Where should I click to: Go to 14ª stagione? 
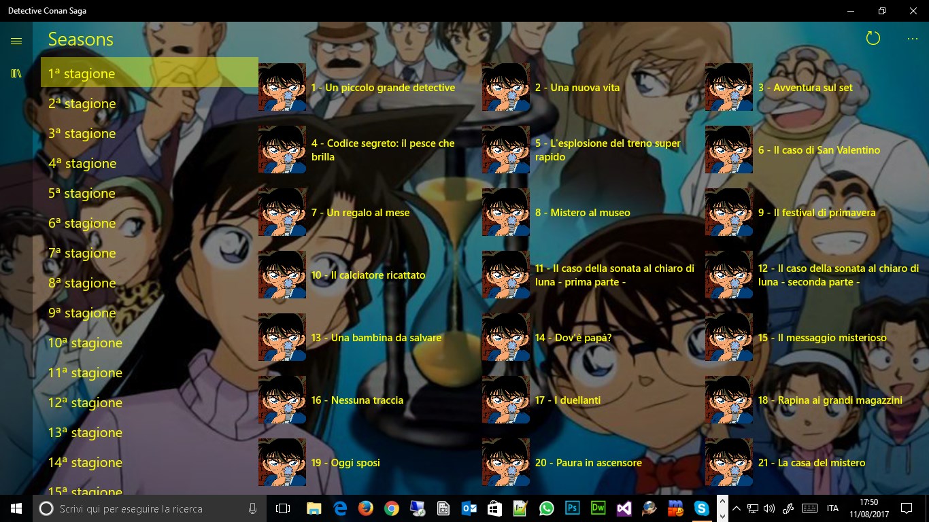point(150,462)
